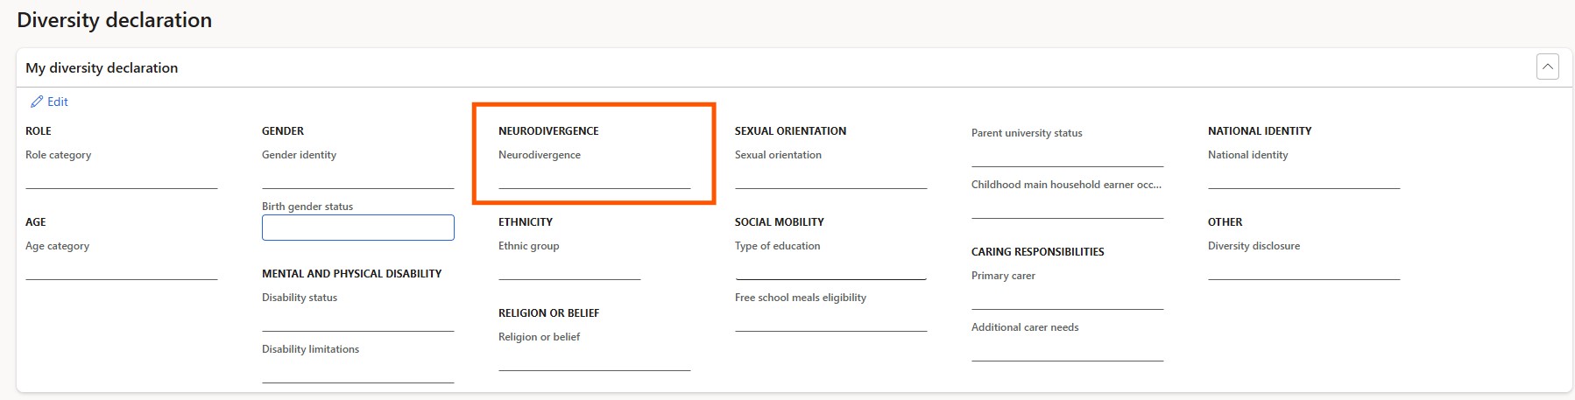1575x400 pixels.
Task: Click the Type of education field
Action: click(830, 268)
